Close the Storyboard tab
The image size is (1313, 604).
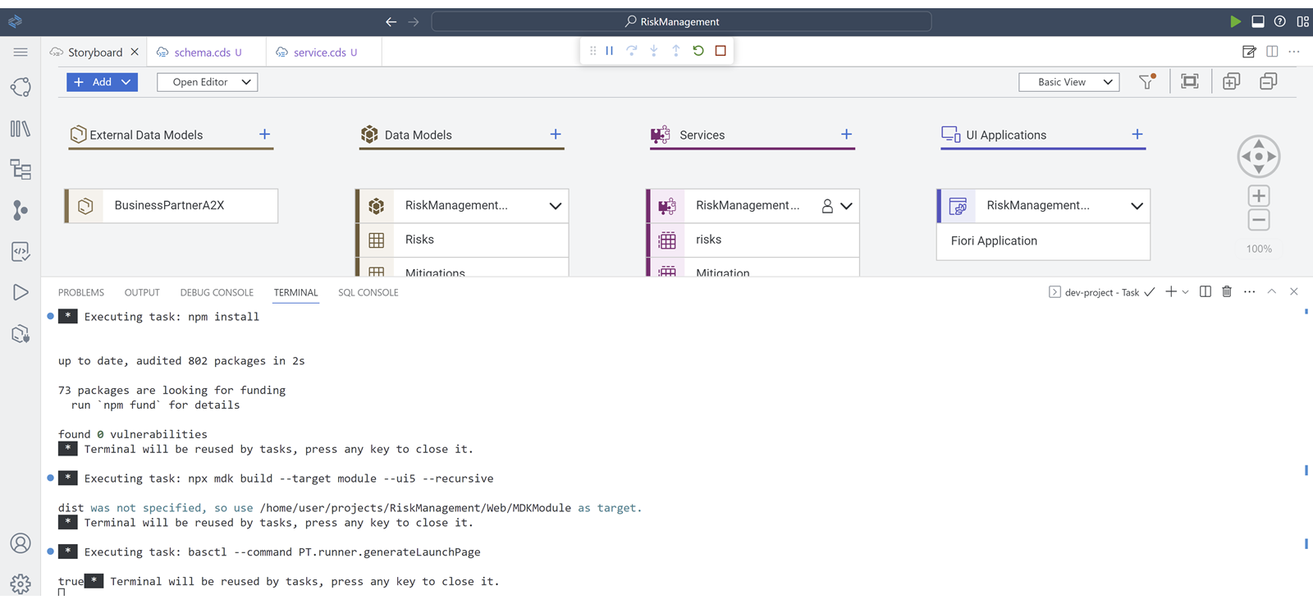point(135,52)
